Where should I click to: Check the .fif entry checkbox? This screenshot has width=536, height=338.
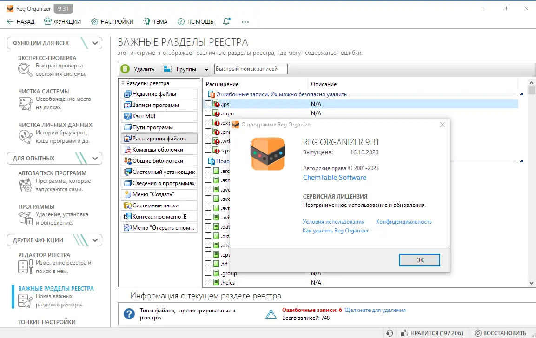208,264
